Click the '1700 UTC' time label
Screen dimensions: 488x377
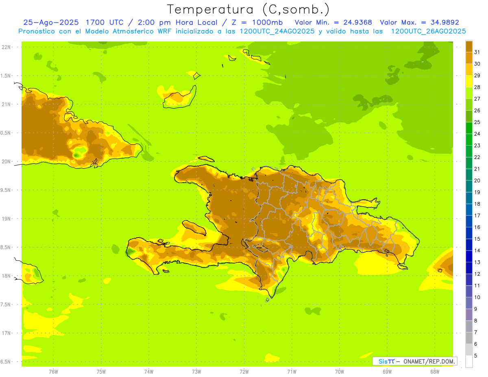pos(105,22)
